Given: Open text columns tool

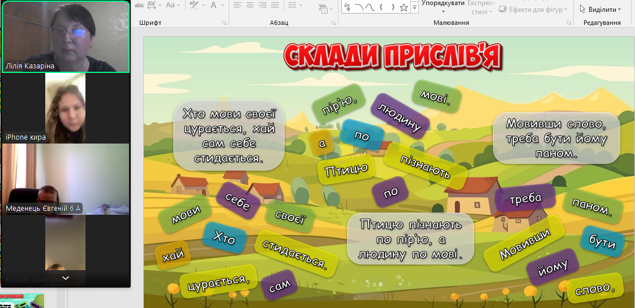Looking at the screenshot, I should point(292,5).
